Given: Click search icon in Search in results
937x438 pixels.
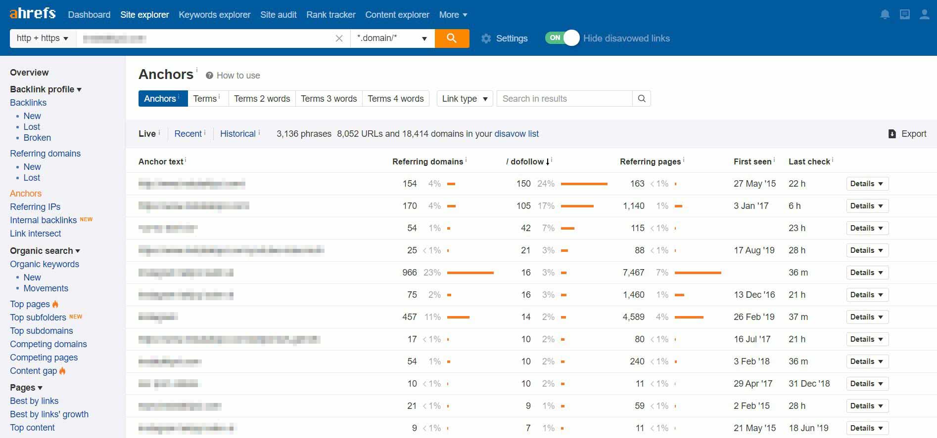Looking at the screenshot, I should click(x=642, y=98).
